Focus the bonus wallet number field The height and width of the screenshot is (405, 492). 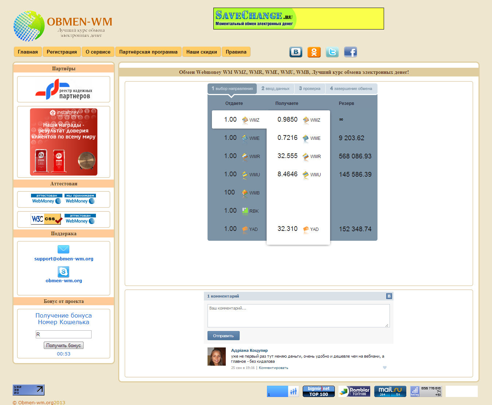[x=63, y=334]
